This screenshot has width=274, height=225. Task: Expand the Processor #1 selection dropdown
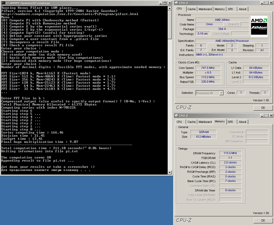(221, 93)
